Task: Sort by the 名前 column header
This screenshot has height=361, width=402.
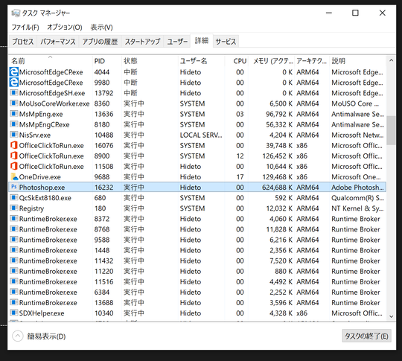Action: pyautogui.click(x=51, y=61)
